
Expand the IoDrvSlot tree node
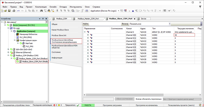(x=8, y=49)
